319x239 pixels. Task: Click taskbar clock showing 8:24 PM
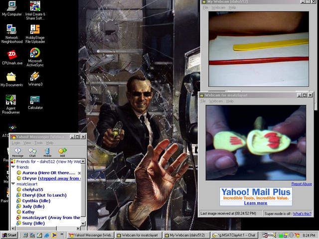[309, 236]
